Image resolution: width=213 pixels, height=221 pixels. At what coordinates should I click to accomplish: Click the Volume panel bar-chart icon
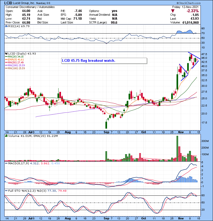point(6,136)
